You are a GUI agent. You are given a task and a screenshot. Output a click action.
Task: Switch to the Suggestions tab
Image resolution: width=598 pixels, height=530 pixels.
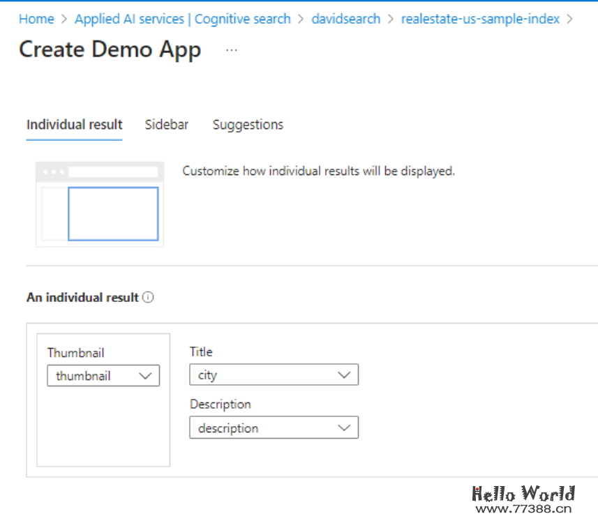(248, 125)
